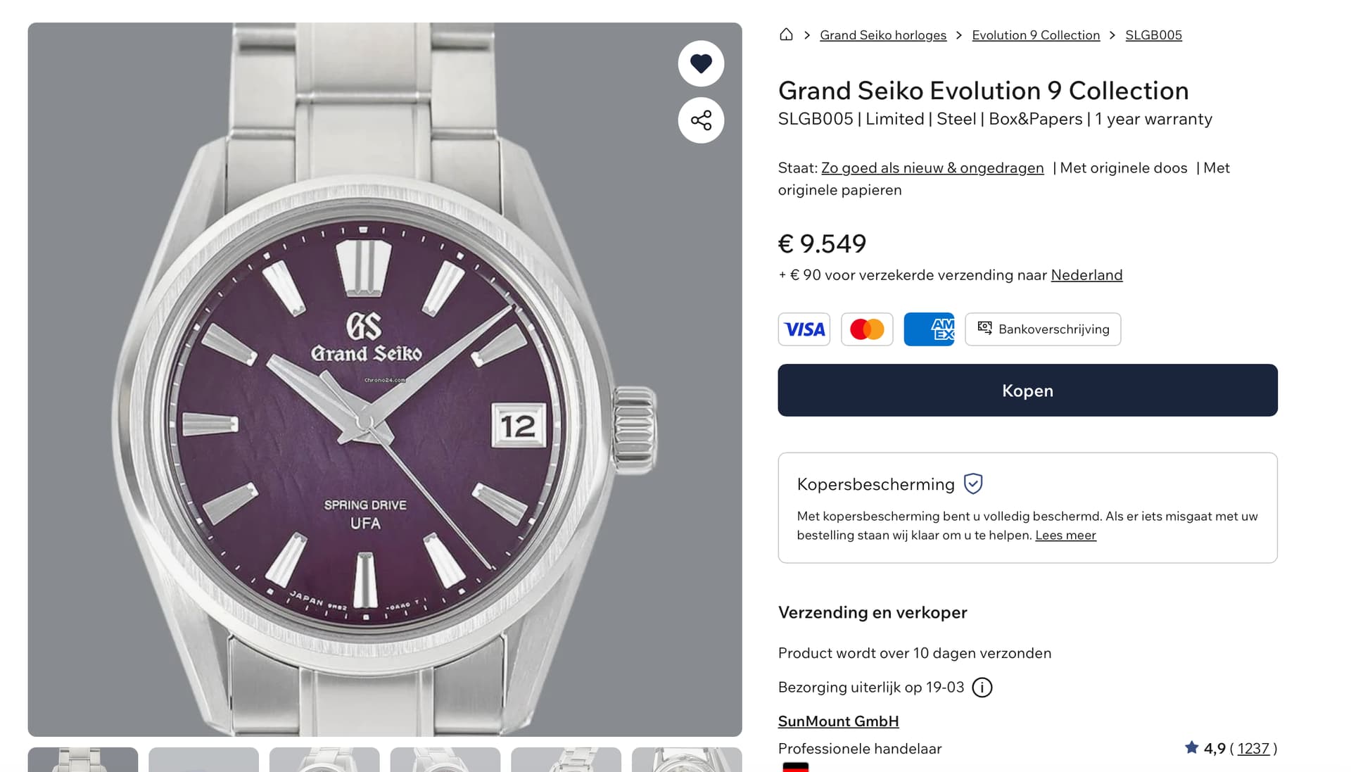Navigate to Evolution 9 Collection breadcrumb
This screenshot has width=1351, height=772.
pyautogui.click(x=1036, y=35)
